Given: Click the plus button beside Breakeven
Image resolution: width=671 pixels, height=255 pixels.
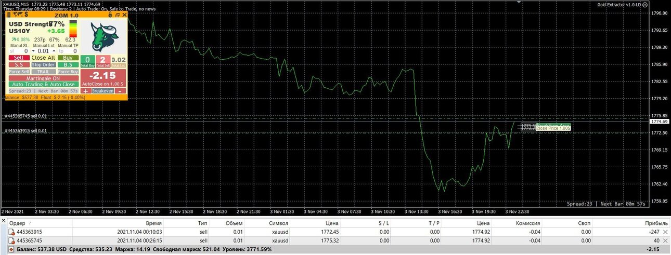Looking at the screenshot, I should (x=86, y=91).
